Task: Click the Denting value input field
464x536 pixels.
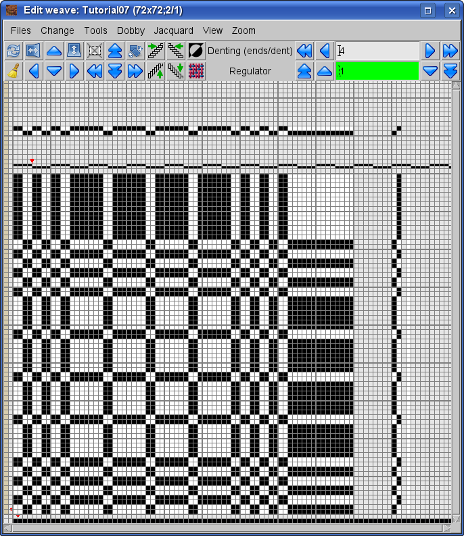Action: [x=377, y=51]
